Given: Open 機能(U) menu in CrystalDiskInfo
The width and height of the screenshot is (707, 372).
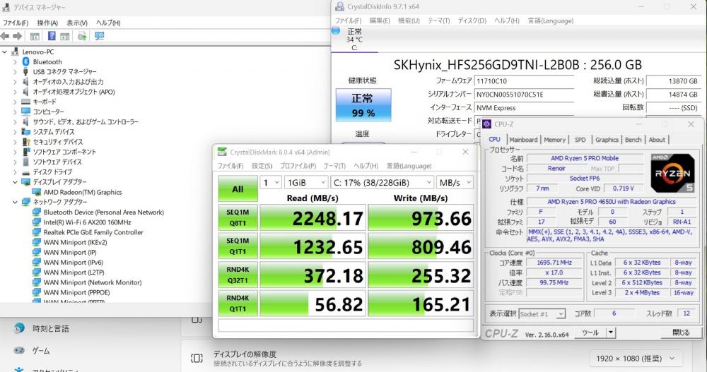Looking at the screenshot, I should click(x=409, y=20).
